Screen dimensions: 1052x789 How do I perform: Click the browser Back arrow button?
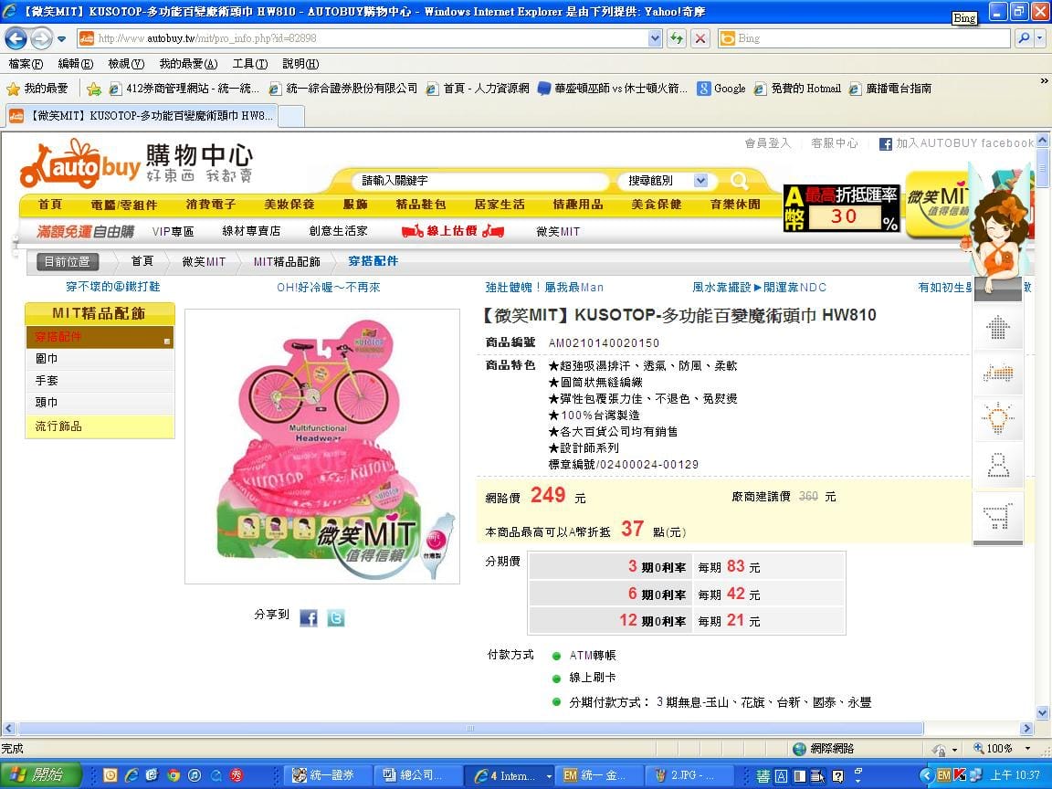(x=16, y=38)
